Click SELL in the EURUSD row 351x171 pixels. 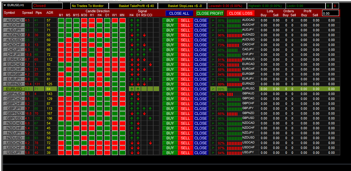185,89
